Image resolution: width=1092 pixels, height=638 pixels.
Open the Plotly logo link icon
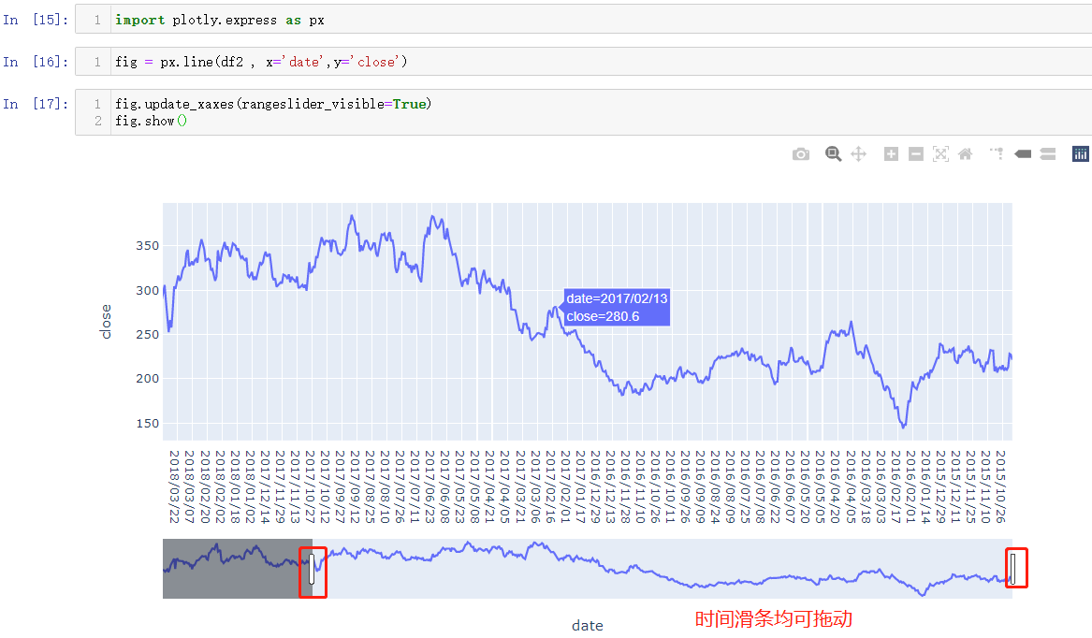click(x=1080, y=154)
